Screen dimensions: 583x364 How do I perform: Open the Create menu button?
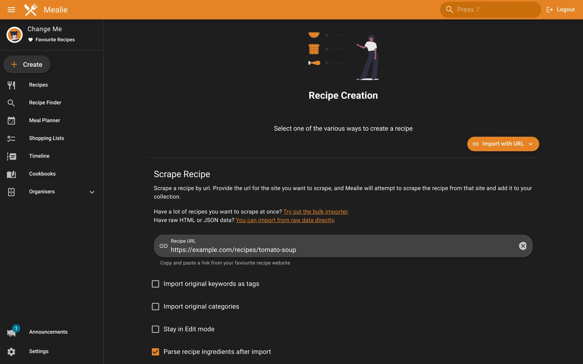[x=27, y=64]
